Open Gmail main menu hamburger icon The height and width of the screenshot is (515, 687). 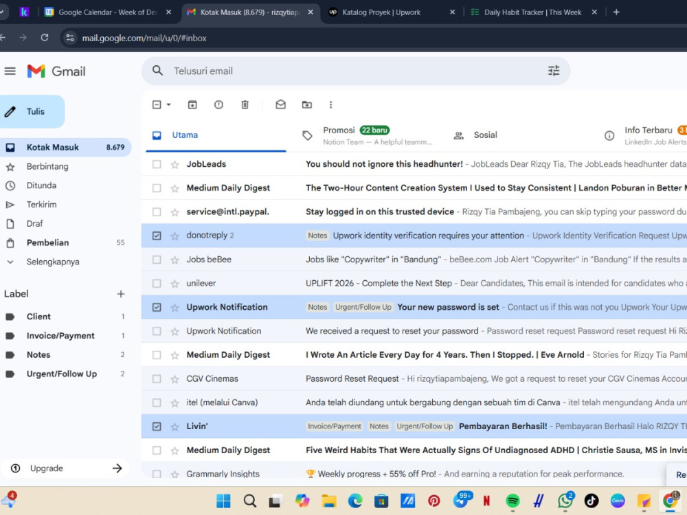[x=10, y=71]
